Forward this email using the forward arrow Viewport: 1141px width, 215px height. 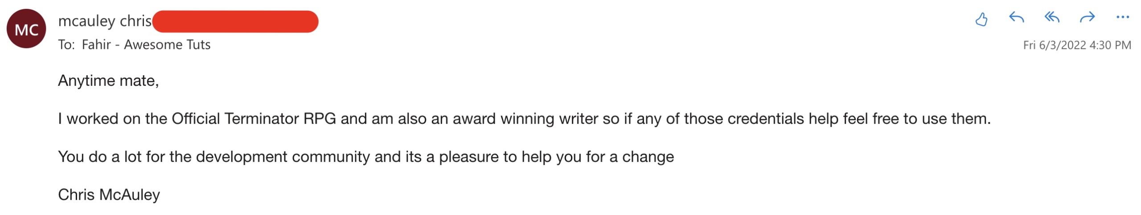[x=1088, y=18]
